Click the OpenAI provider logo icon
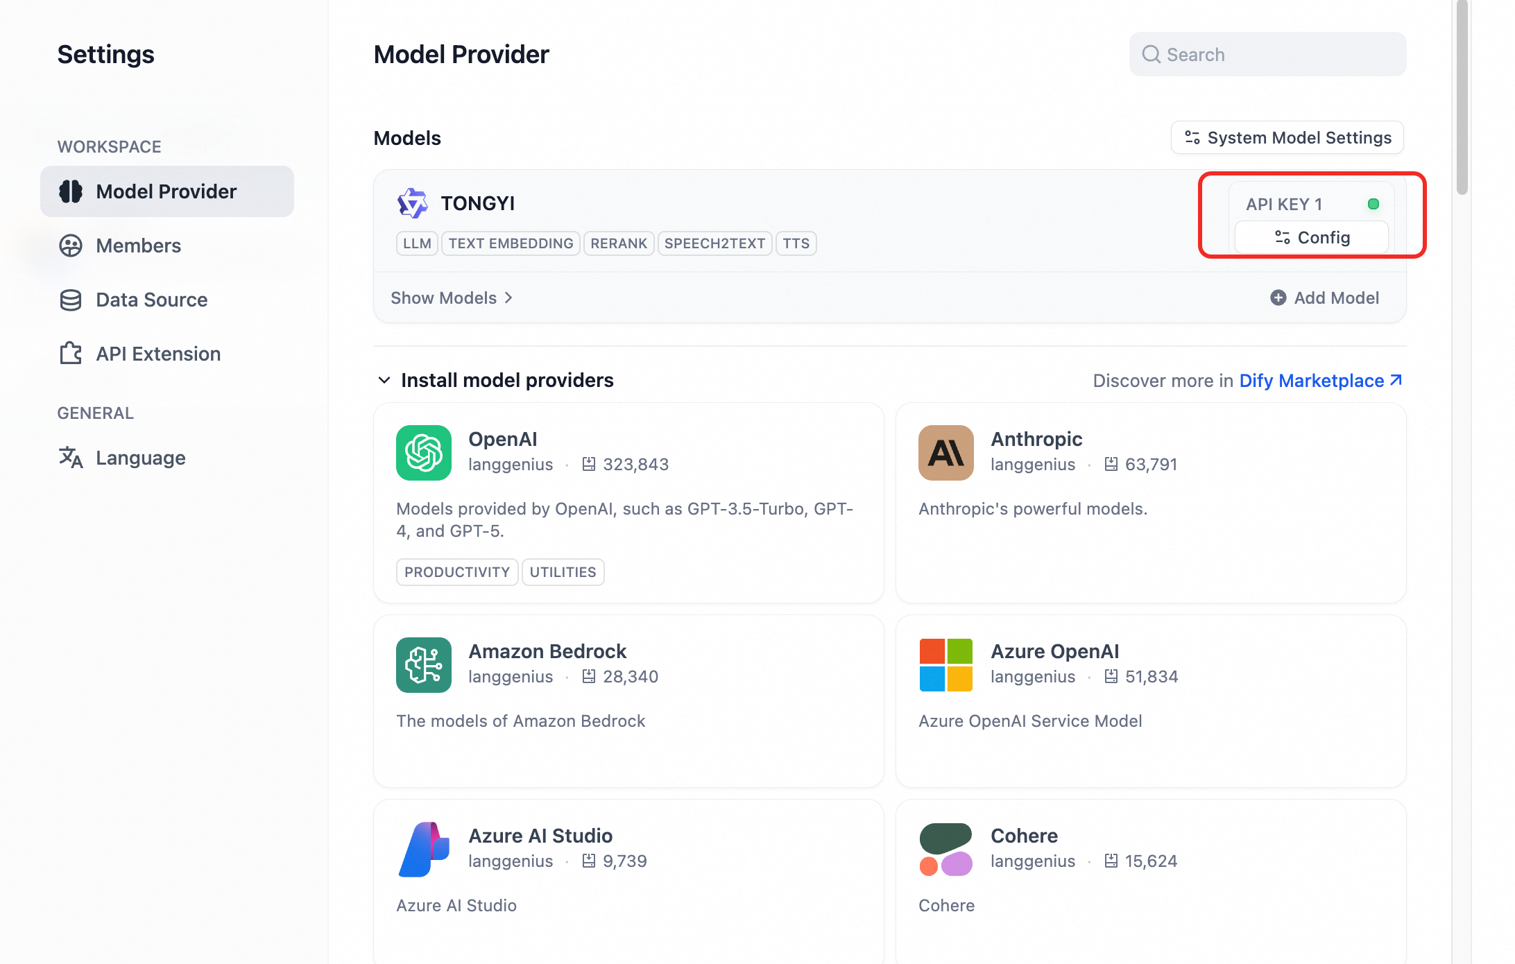Viewport: 1515px width, 964px height. click(423, 453)
